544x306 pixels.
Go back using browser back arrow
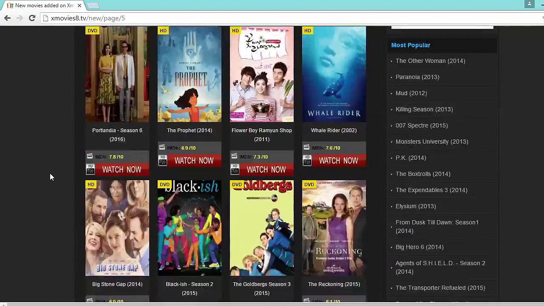pyautogui.click(x=7, y=18)
